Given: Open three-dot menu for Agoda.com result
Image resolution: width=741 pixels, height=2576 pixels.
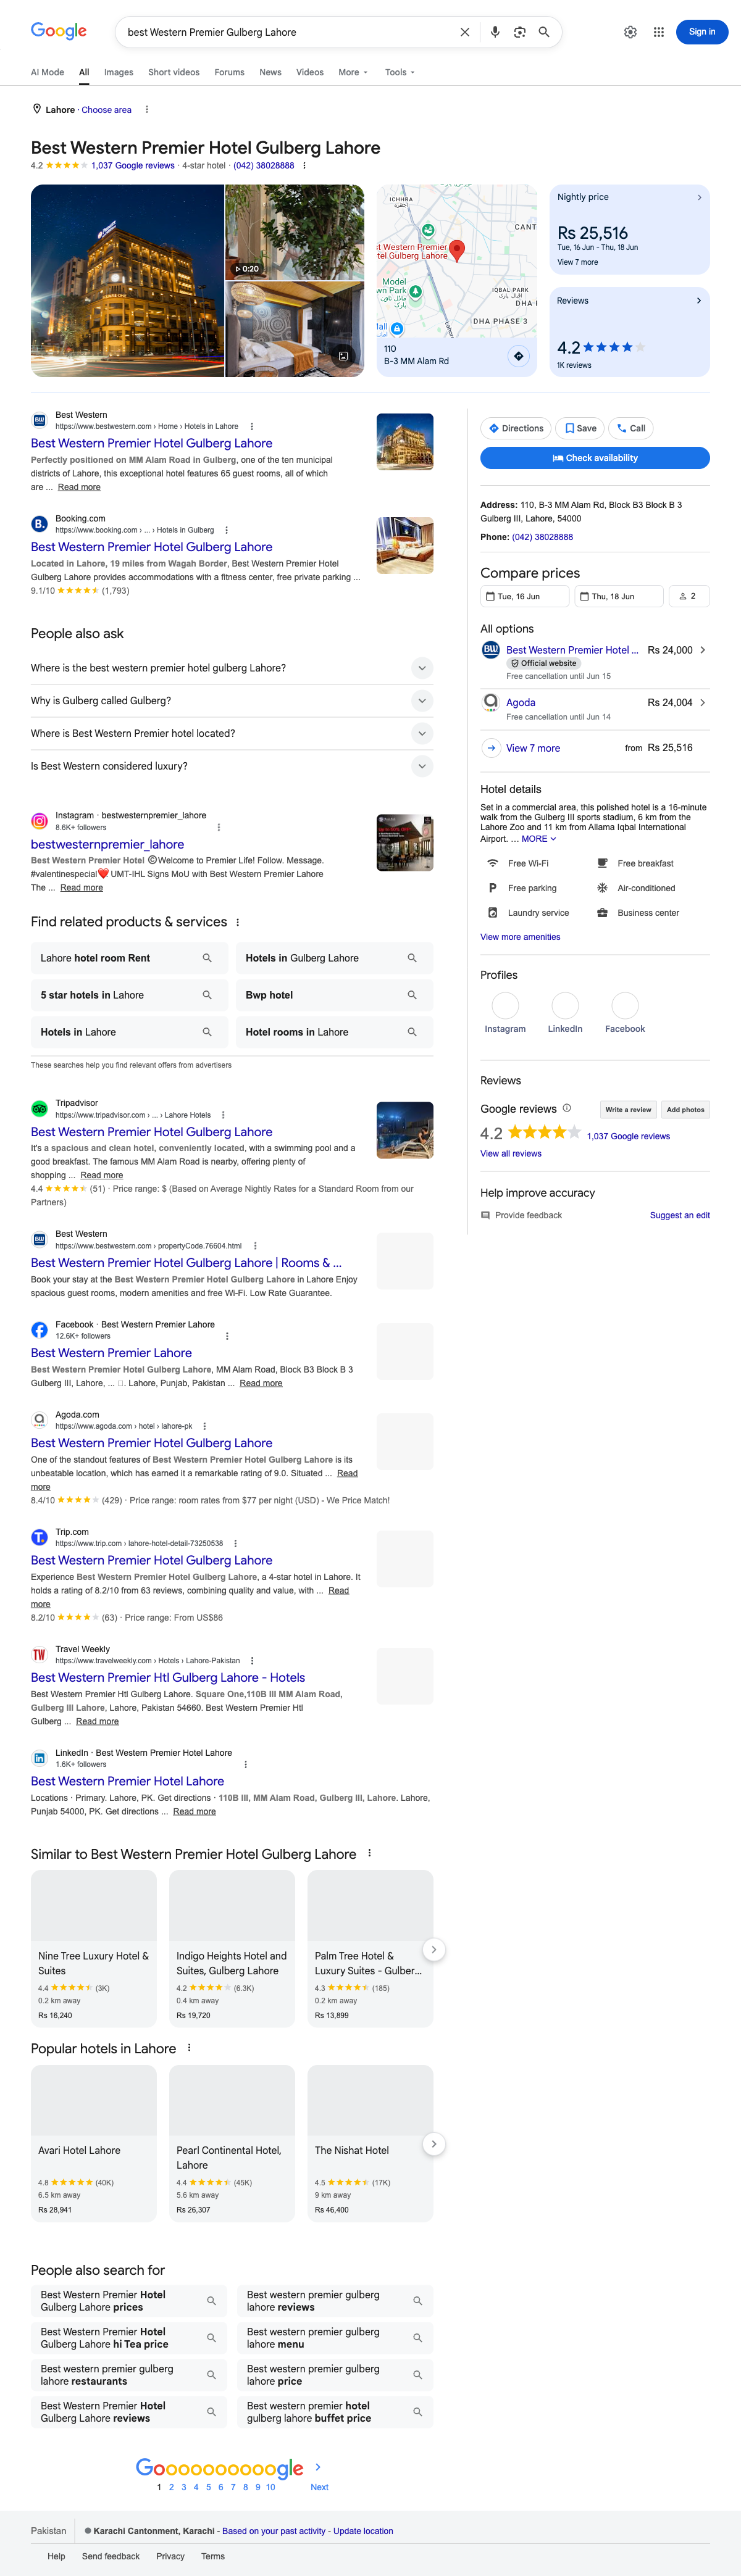Looking at the screenshot, I should pos(205,1426).
